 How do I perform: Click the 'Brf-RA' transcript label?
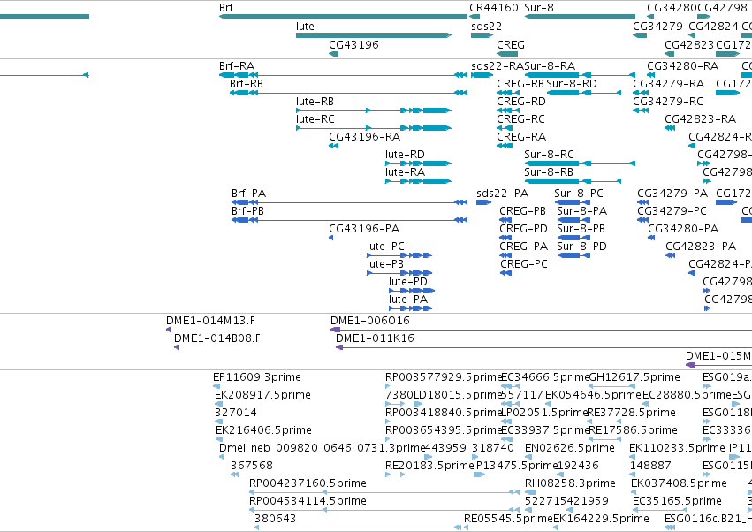click(x=237, y=65)
